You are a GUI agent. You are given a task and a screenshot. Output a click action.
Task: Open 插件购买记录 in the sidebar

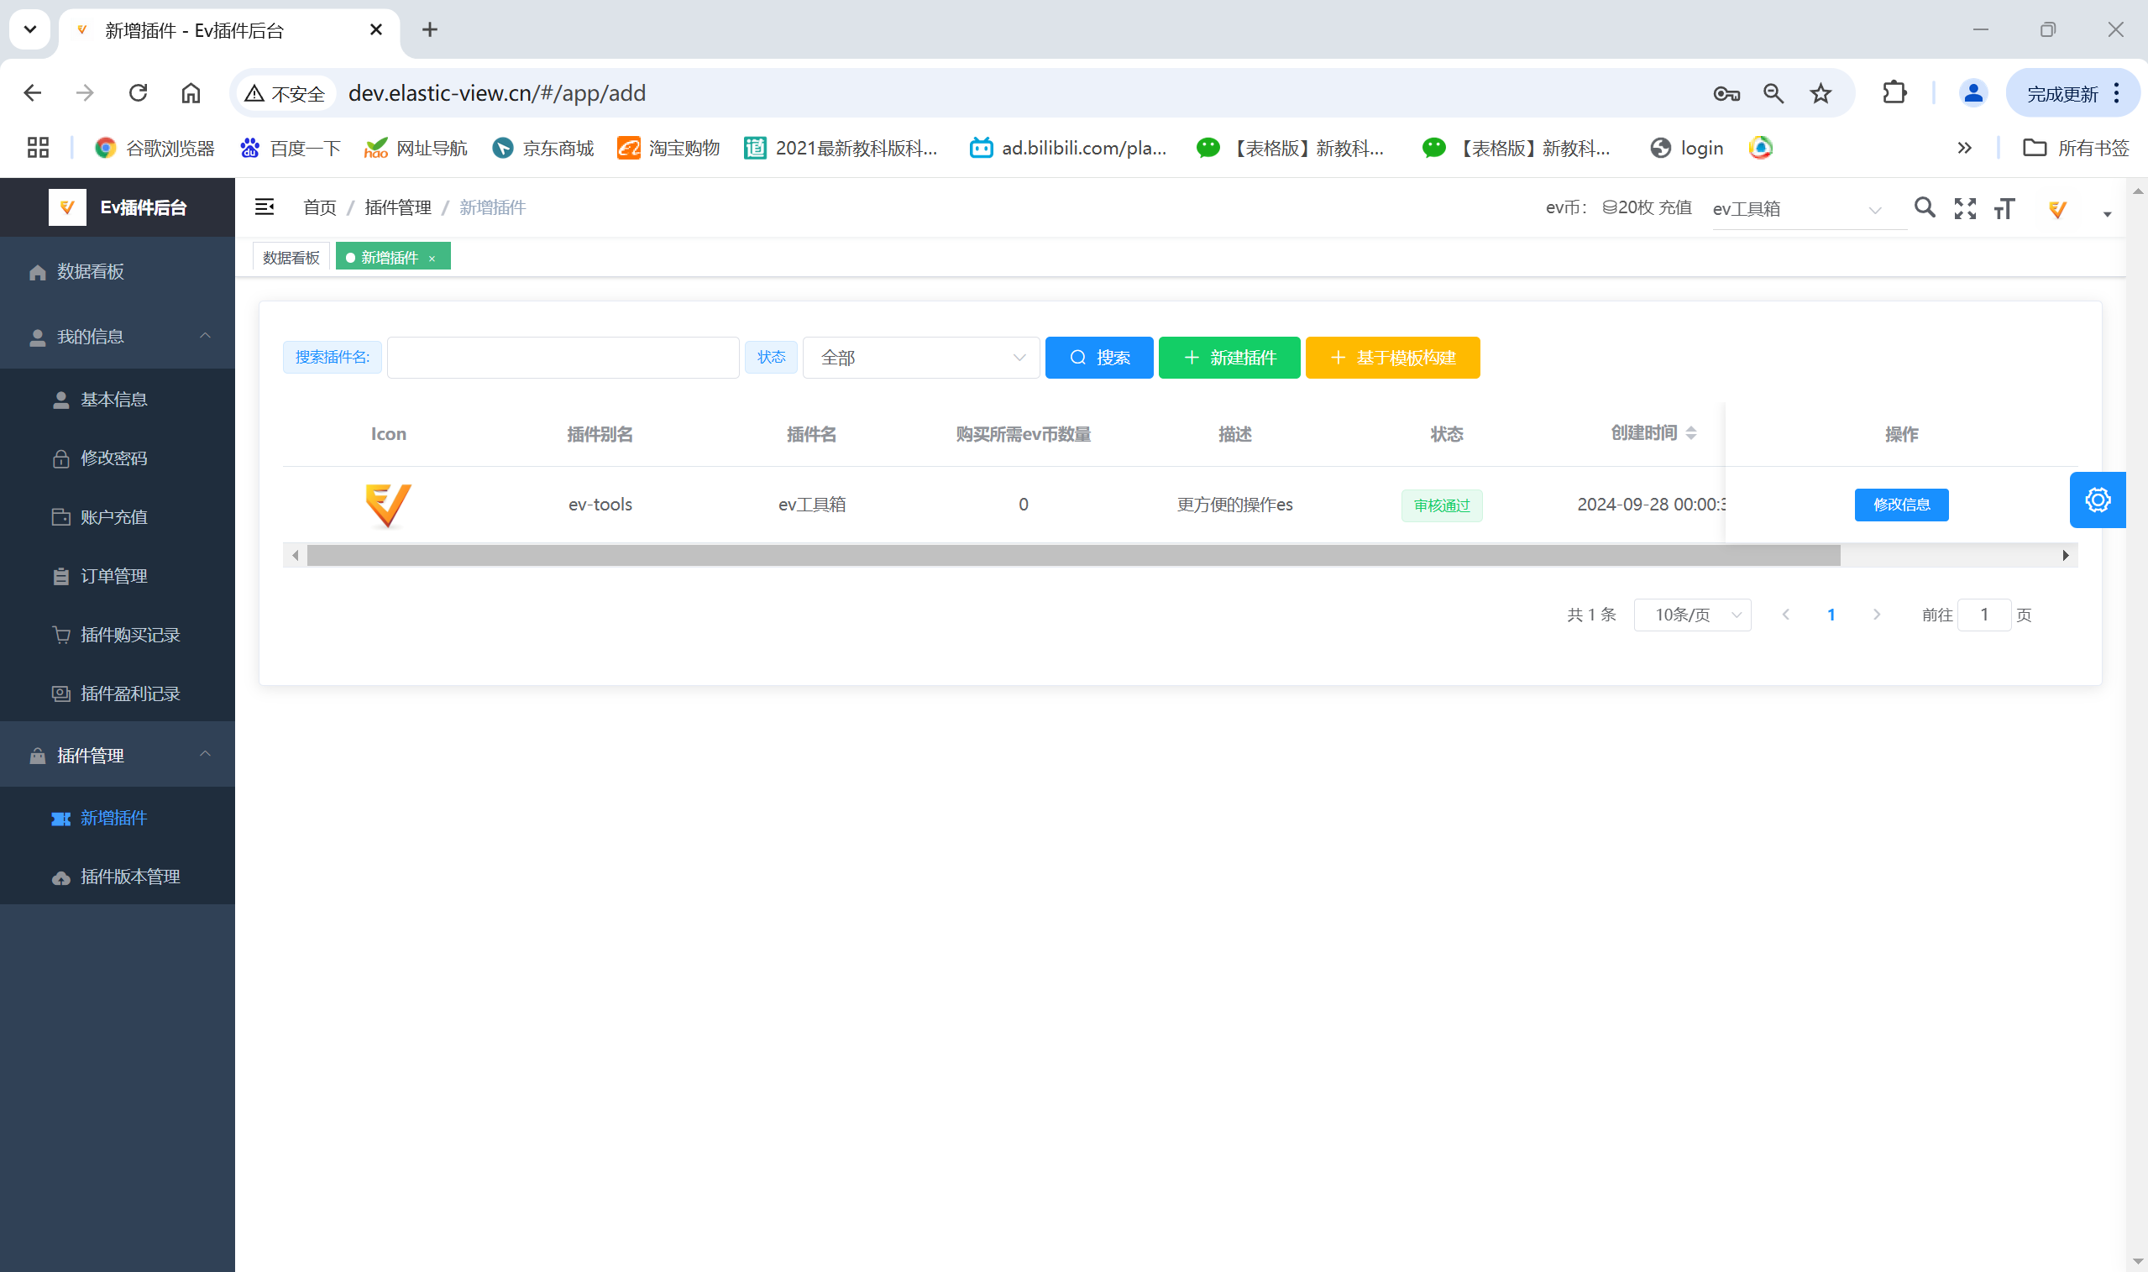click(x=118, y=634)
